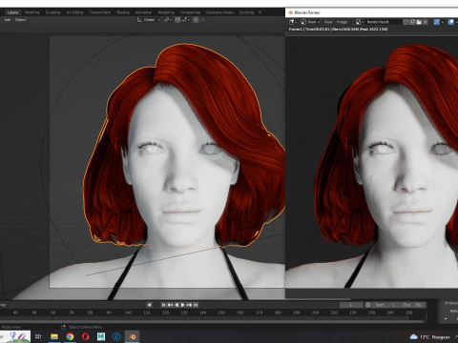Open Image menu in Blender Render window
Viewport: 458px width, 343px height.
tap(342, 22)
